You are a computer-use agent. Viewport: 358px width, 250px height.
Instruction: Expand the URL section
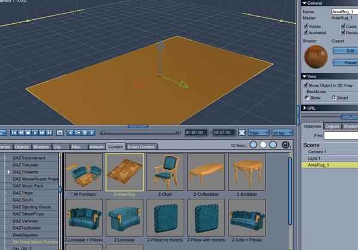point(304,108)
